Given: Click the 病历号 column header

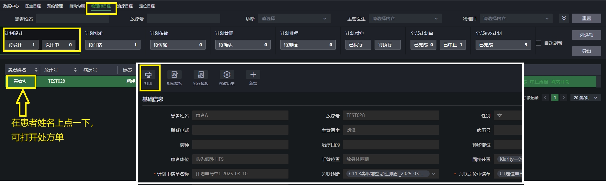Looking at the screenshot, I should pyautogui.click(x=90, y=70).
